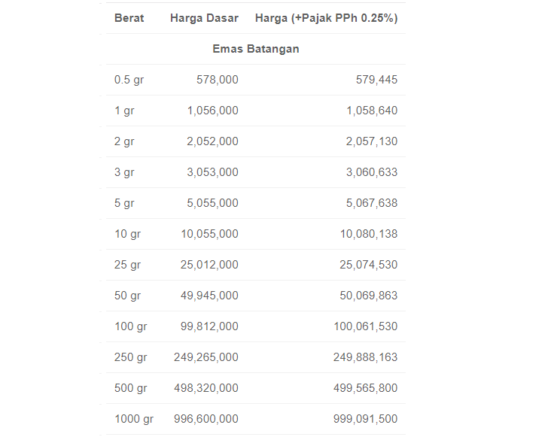Click the Harga (+Pajak PPh 0.25%) header
This screenshot has width=545, height=440.
pos(326,18)
